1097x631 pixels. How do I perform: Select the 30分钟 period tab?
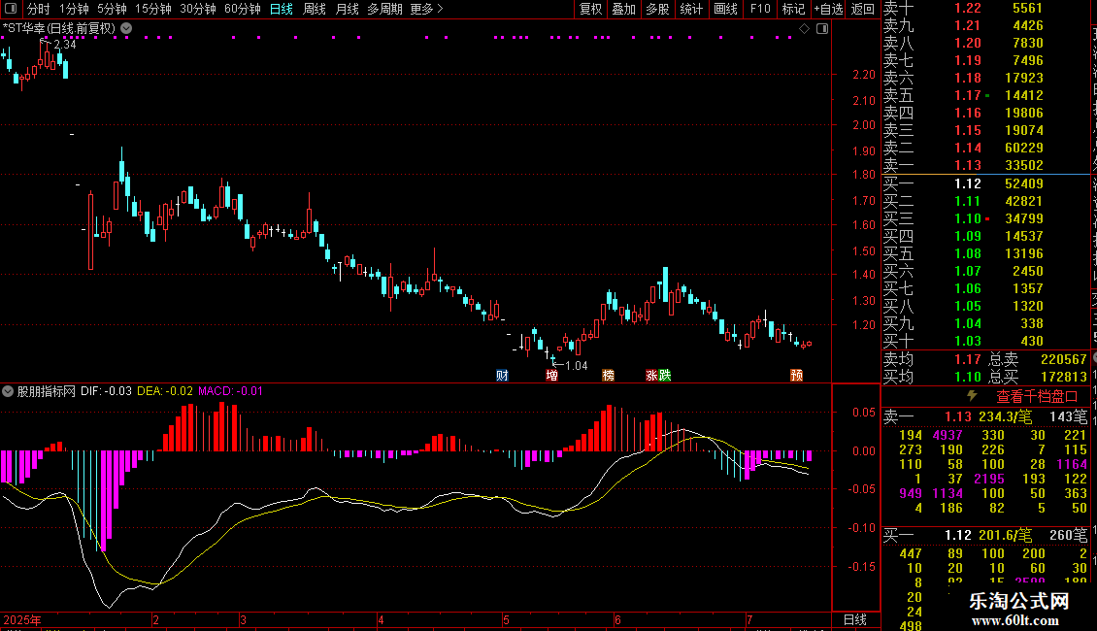[198, 9]
